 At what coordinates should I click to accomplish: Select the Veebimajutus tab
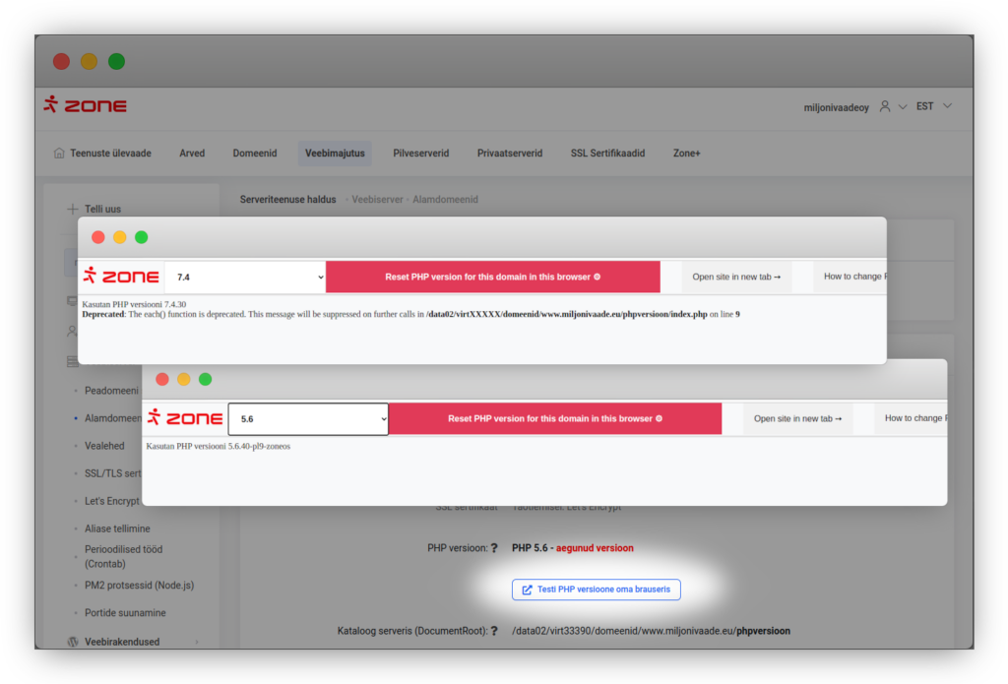tap(335, 153)
